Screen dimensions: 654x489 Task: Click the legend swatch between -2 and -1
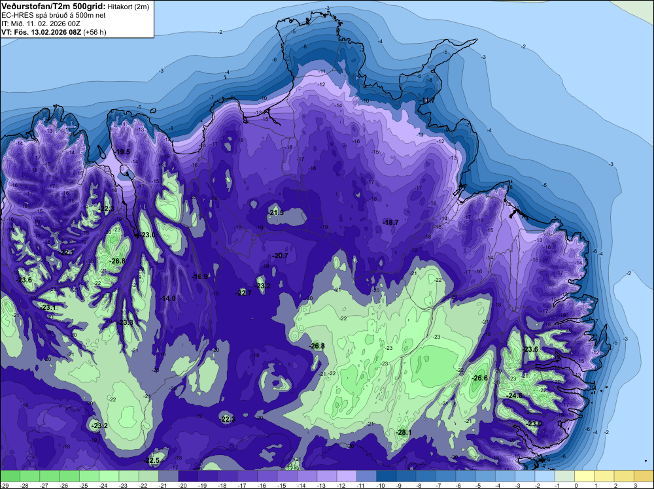(545, 476)
